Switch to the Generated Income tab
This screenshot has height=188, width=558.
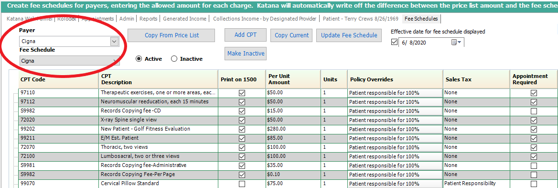185,19
